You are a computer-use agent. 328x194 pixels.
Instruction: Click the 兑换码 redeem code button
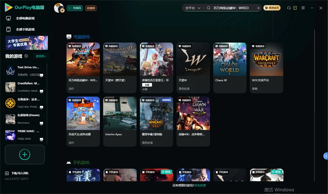point(75,8)
